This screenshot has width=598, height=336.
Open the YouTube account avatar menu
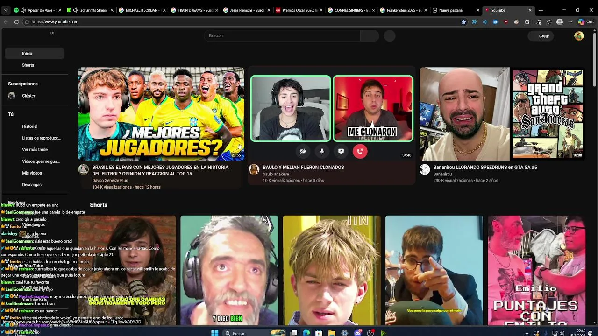[579, 36]
